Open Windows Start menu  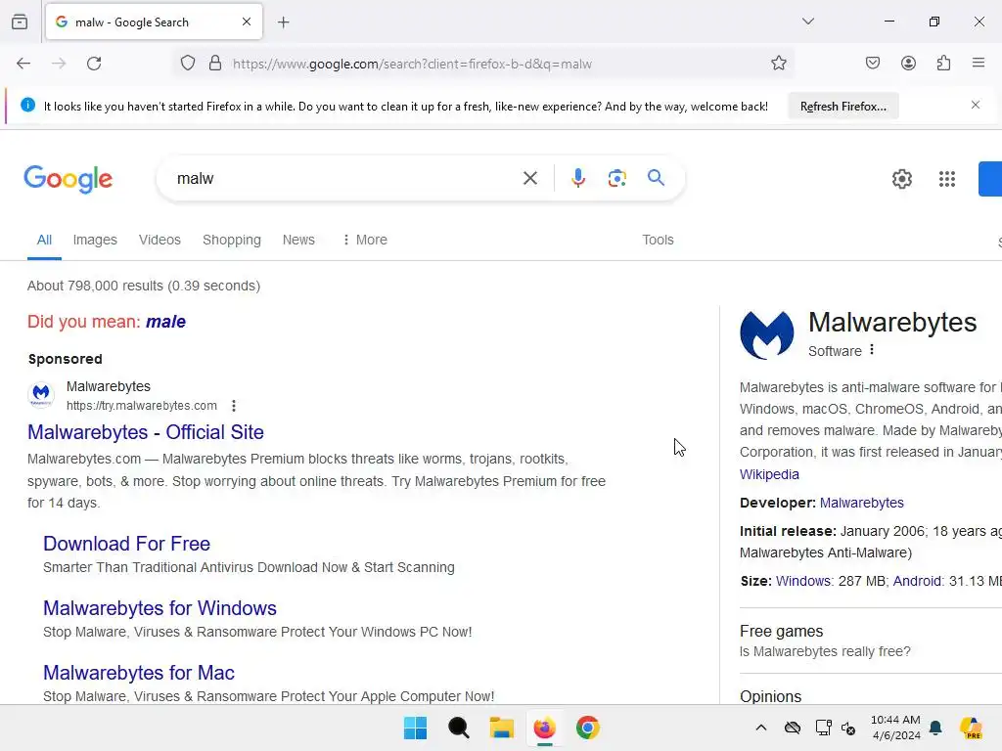pyautogui.click(x=415, y=728)
